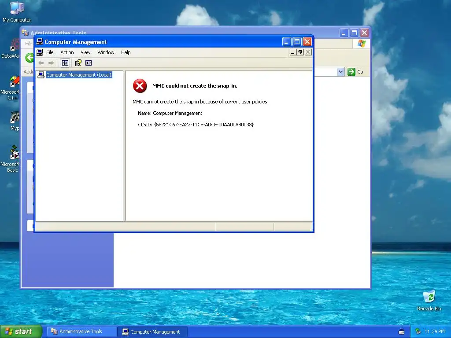Open the Window menu
This screenshot has width=451, height=338.
coord(106,52)
